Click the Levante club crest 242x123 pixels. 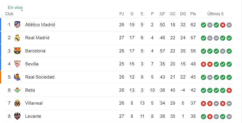tap(17, 116)
